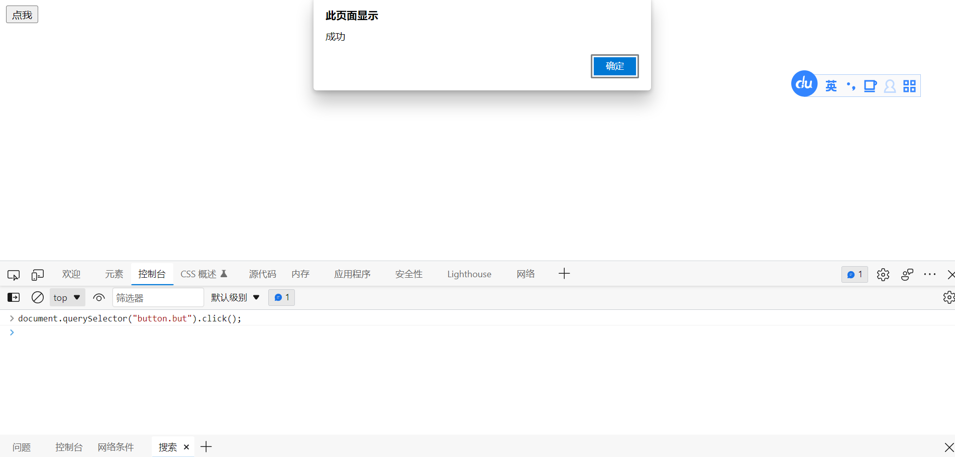Open the top frame context dropdown
955x457 pixels.
pyautogui.click(x=67, y=297)
